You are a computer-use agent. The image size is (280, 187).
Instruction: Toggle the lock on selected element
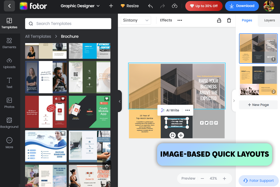click(219, 20)
